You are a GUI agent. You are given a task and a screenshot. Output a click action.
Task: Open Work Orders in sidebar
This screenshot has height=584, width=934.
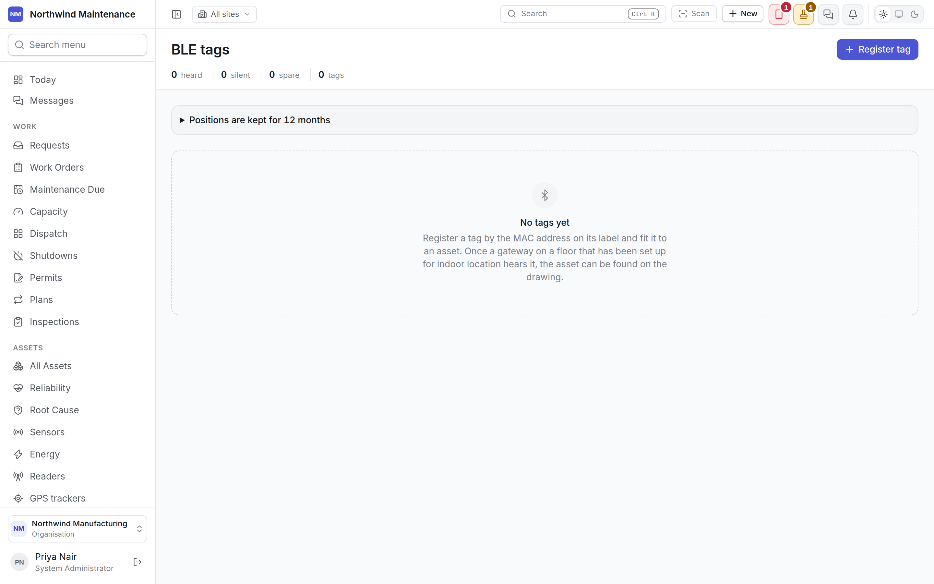click(x=78, y=167)
